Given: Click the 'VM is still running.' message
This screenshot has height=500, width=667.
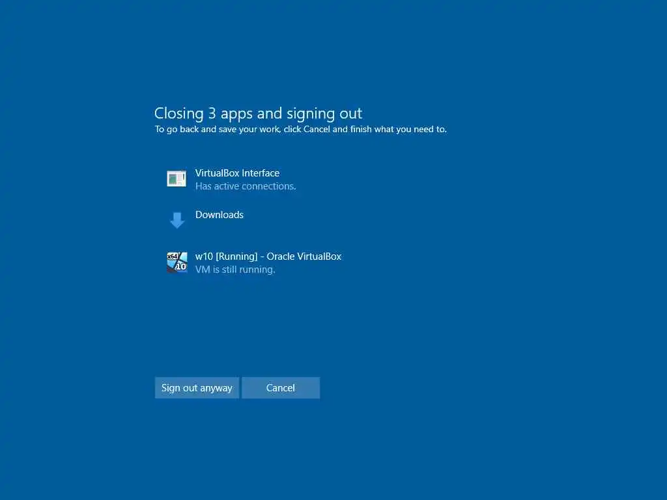Looking at the screenshot, I should 235,270.
